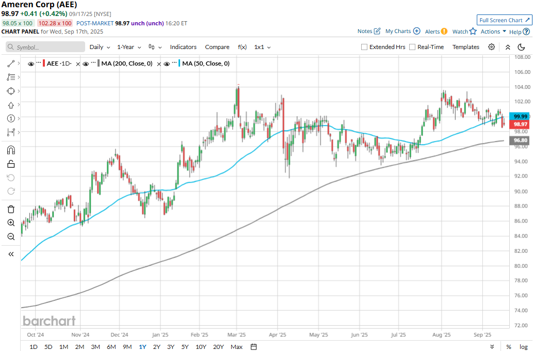Toggle the magnet snap tool

pyautogui.click(x=11, y=150)
